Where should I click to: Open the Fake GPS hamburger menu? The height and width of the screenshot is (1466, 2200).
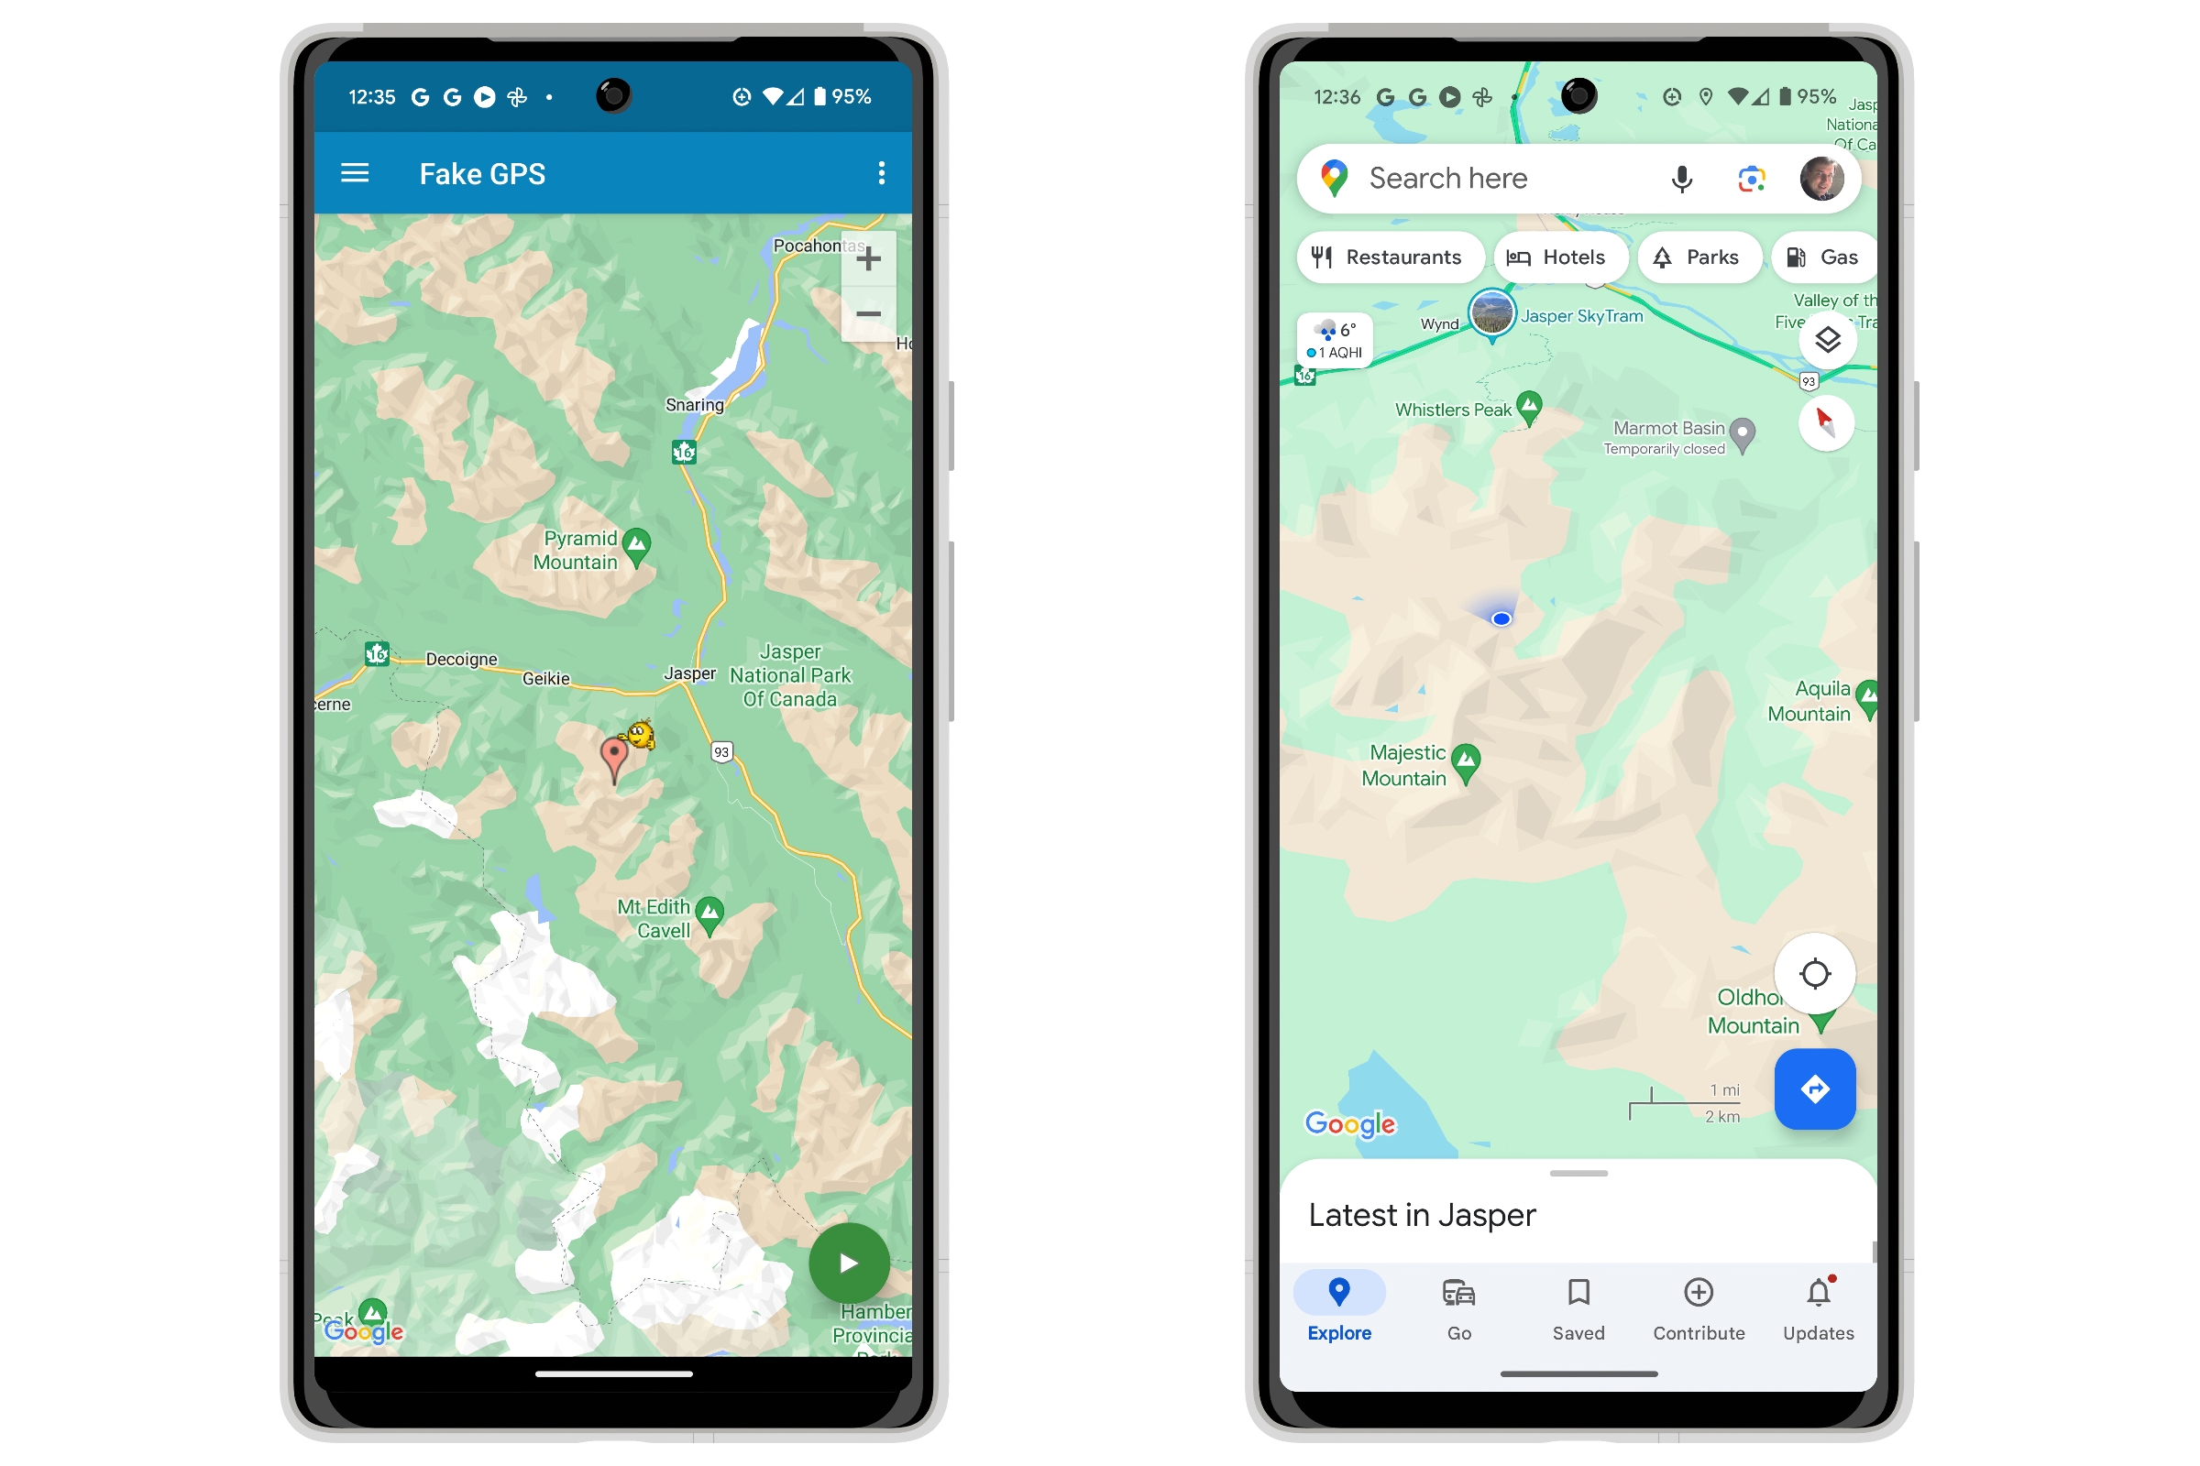(357, 175)
